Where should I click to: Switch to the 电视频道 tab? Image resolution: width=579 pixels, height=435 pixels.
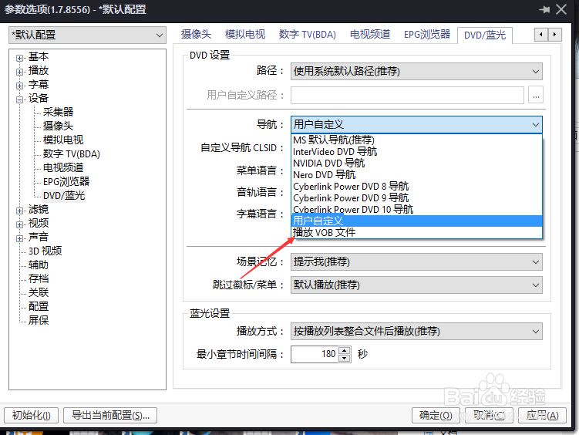point(370,35)
